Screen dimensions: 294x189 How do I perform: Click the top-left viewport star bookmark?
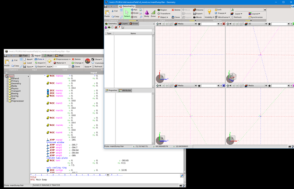pyautogui.click(x=199, y=24)
